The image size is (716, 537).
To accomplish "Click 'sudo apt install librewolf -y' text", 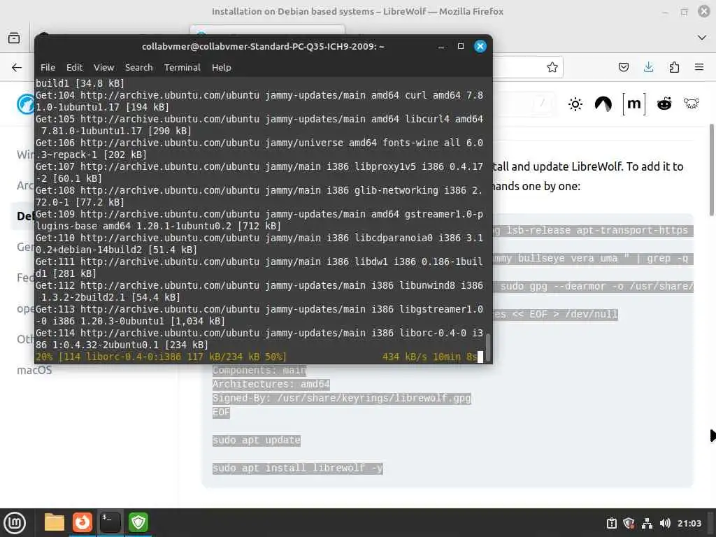I will [298, 468].
